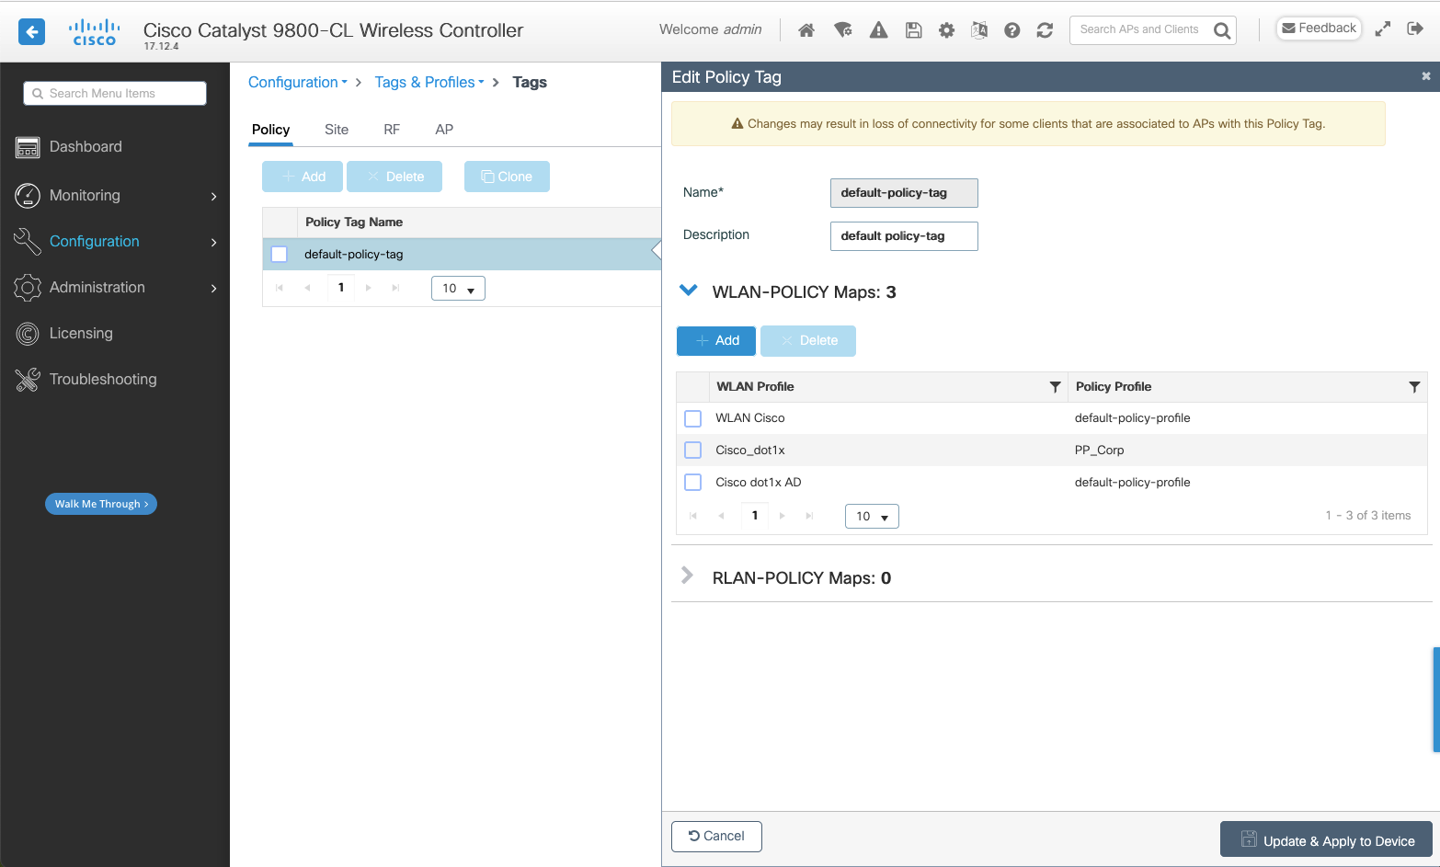Check the Cisco_dot1x row checkbox
Screen dimensions: 1440x867
tap(693, 451)
